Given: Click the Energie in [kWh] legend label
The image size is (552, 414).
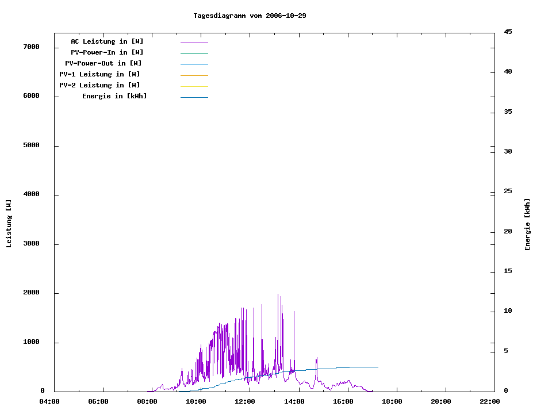Looking at the screenshot, I should pyautogui.click(x=114, y=96).
